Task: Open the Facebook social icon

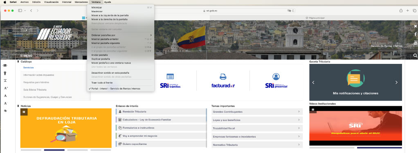Action: (415, 34)
